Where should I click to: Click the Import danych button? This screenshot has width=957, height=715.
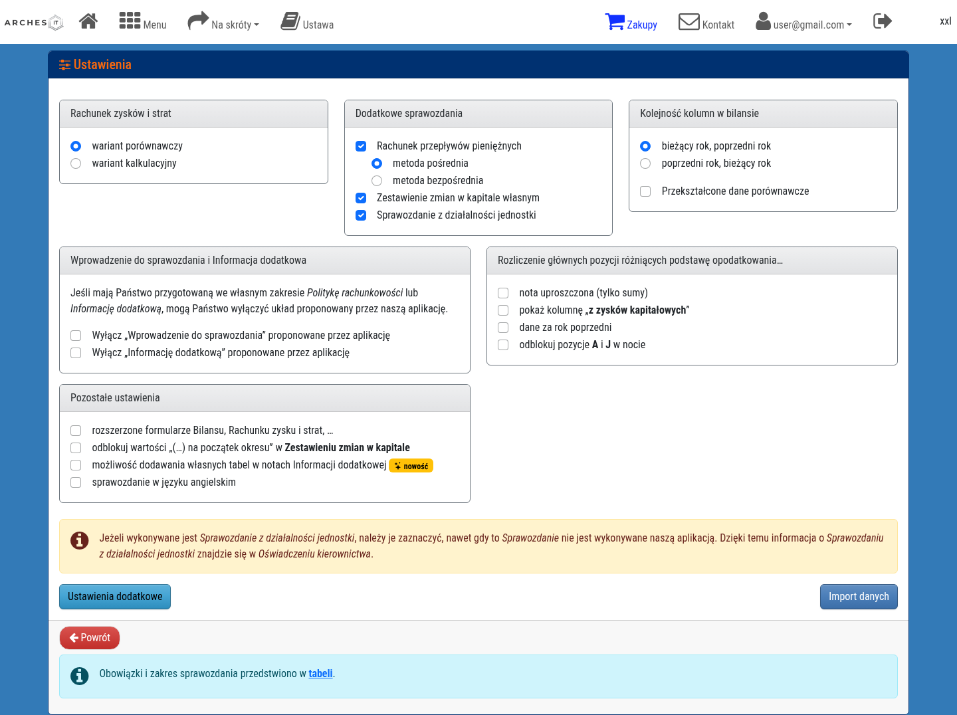coord(859,597)
